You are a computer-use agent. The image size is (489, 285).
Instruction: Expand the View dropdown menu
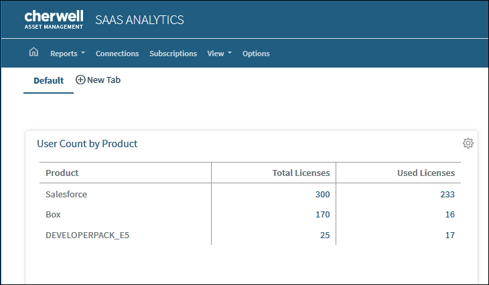click(220, 54)
